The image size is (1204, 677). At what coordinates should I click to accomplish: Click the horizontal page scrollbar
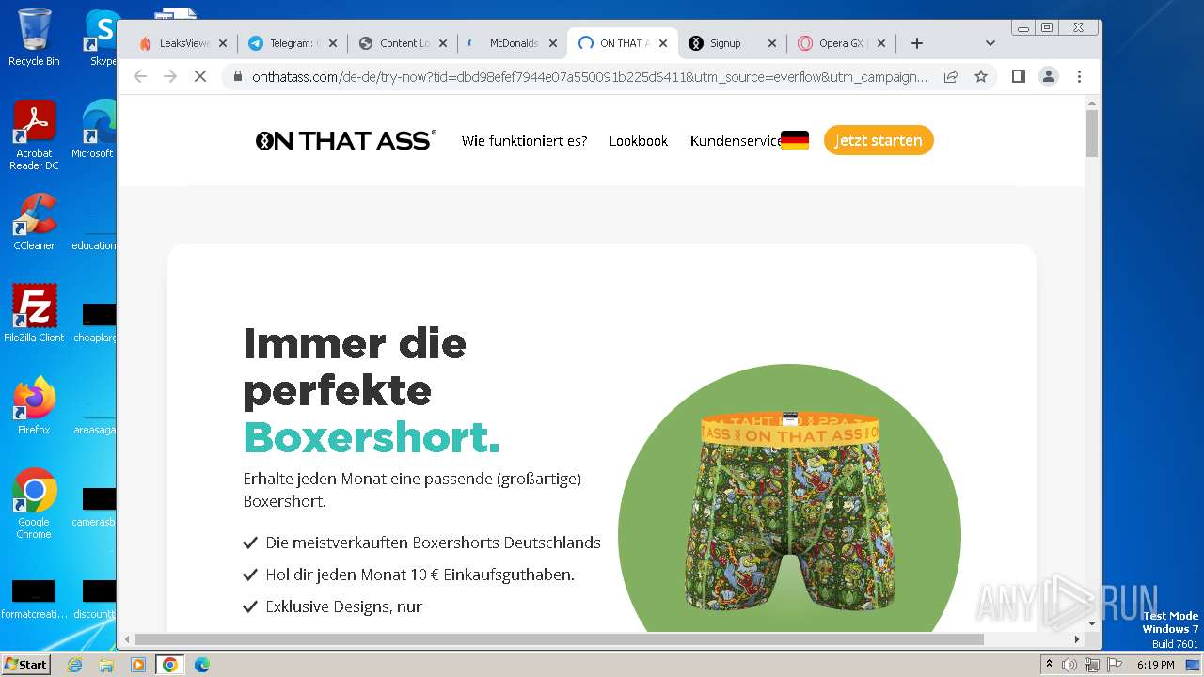click(559, 639)
